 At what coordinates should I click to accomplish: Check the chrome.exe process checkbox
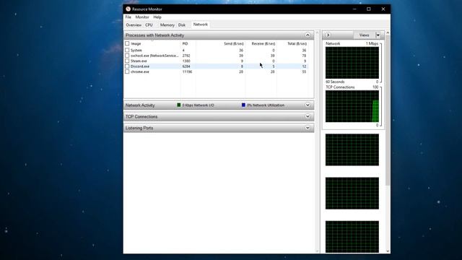[x=127, y=71]
